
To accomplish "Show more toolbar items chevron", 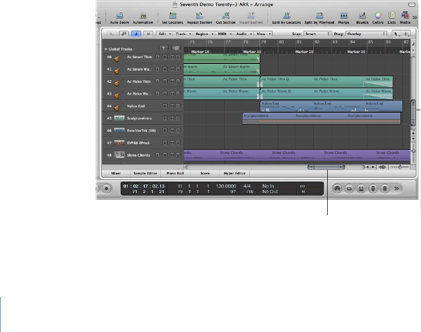I will (415, 18).
